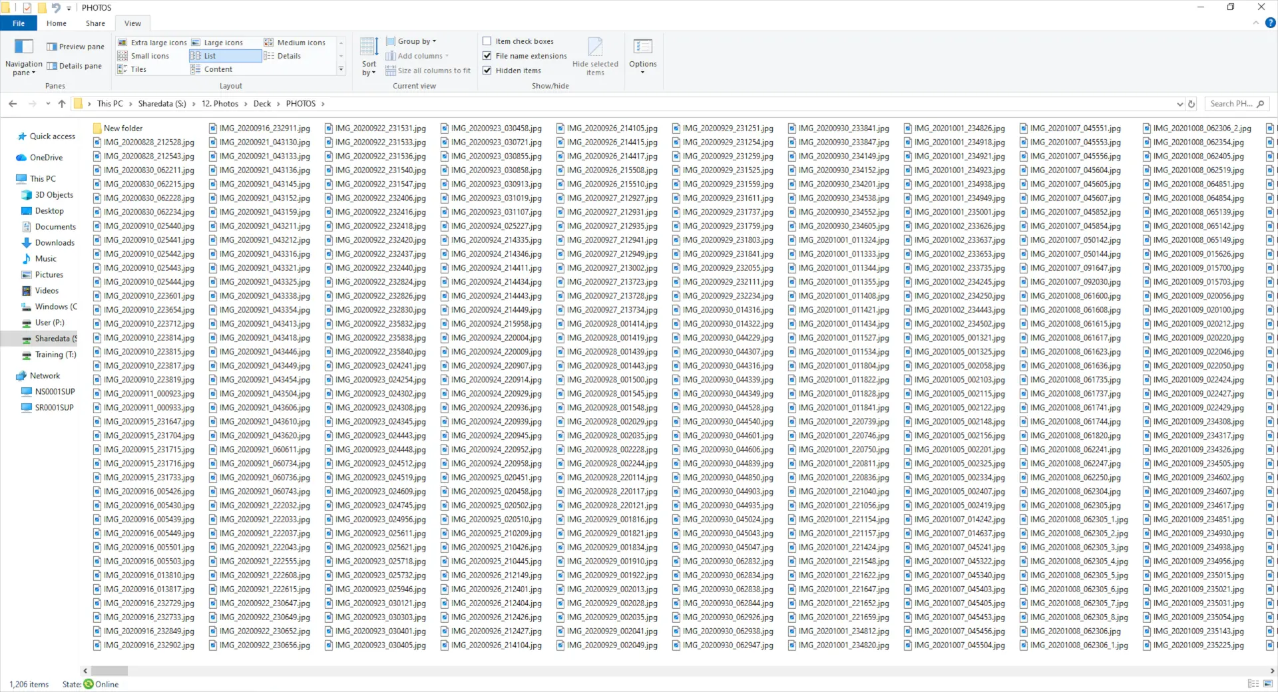Switch to Extra large icons view

(152, 43)
